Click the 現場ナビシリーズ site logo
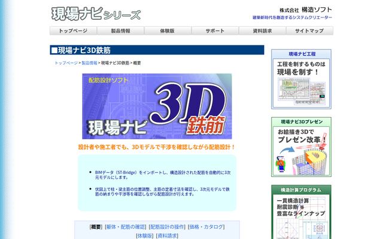383x239 pixels. coord(96,14)
